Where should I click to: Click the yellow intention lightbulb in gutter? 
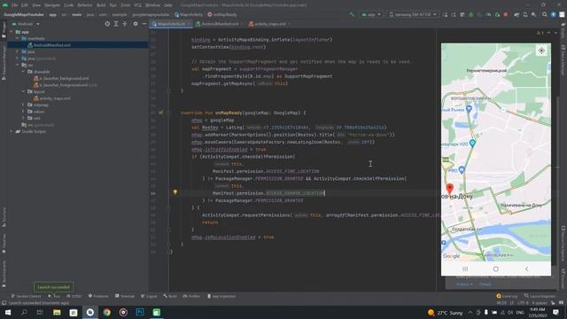click(175, 192)
